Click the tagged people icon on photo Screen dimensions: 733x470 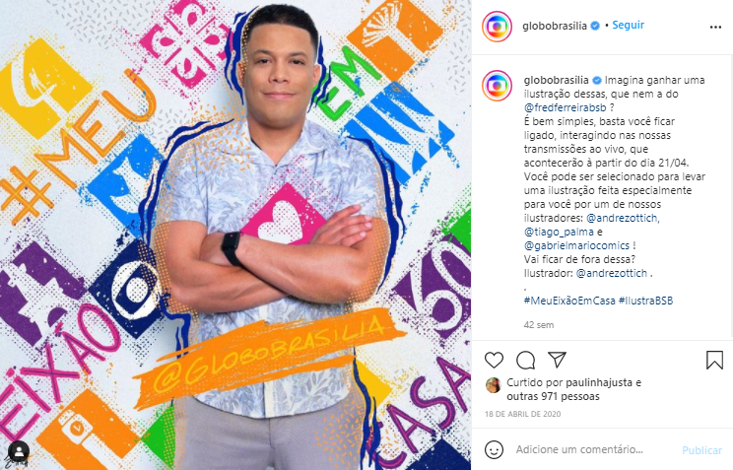tap(19, 451)
